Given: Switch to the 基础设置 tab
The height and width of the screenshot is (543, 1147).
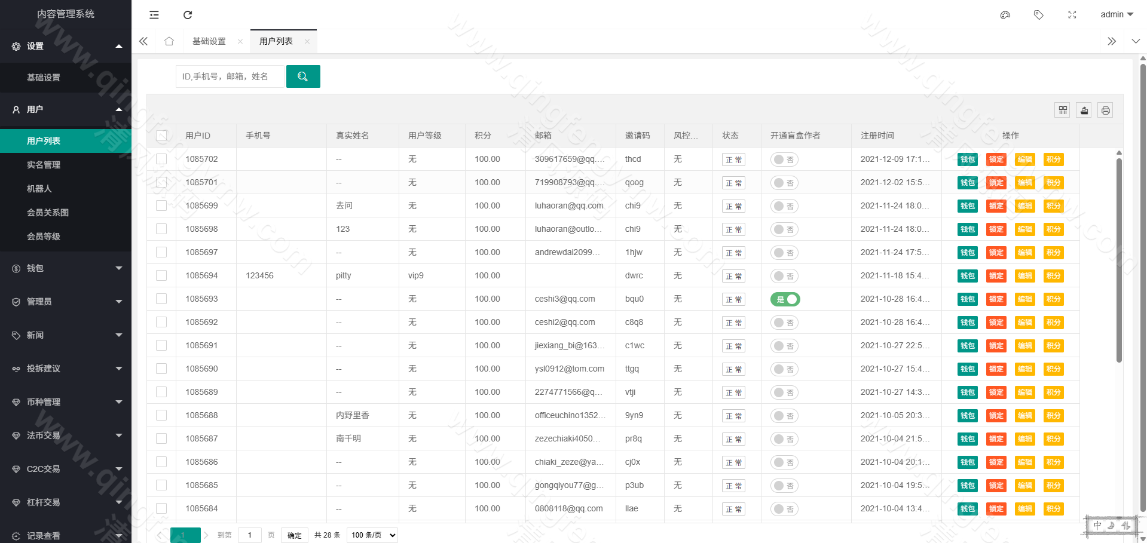Looking at the screenshot, I should tap(209, 41).
